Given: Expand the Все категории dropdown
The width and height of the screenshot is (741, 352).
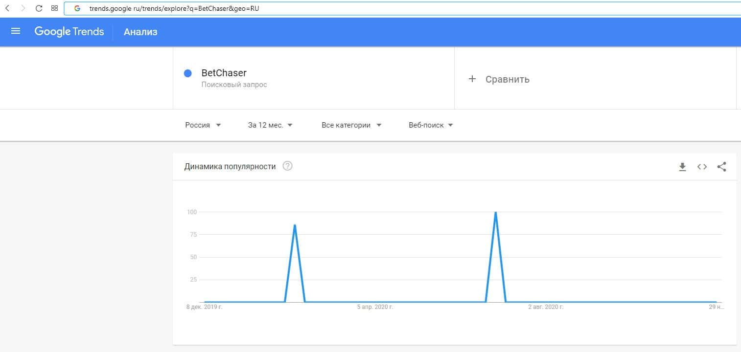Looking at the screenshot, I should coord(351,125).
